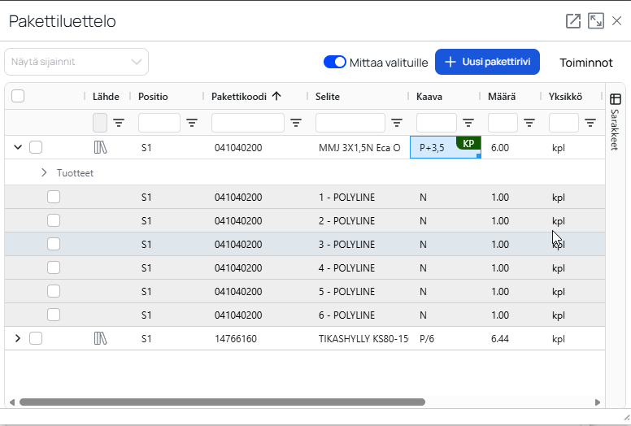Click the Positio filter input field
Image resolution: width=631 pixels, height=426 pixels.
(x=159, y=123)
